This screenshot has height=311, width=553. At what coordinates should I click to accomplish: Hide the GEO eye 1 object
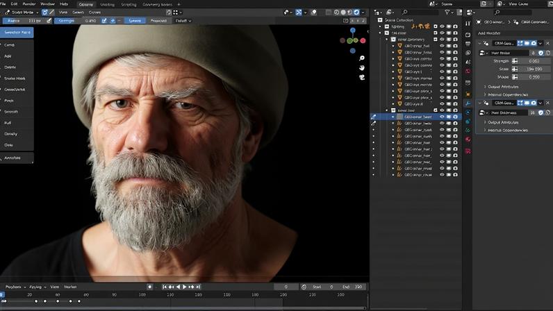[443, 72]
